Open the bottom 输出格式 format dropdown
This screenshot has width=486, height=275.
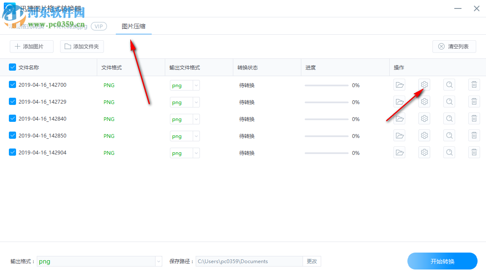tap(158, 261)
